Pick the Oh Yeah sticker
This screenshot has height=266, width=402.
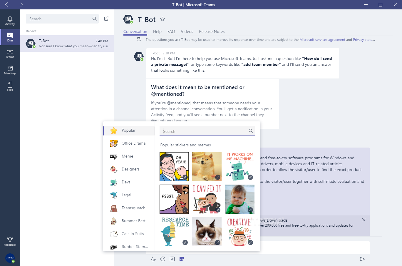coord(174,167)
